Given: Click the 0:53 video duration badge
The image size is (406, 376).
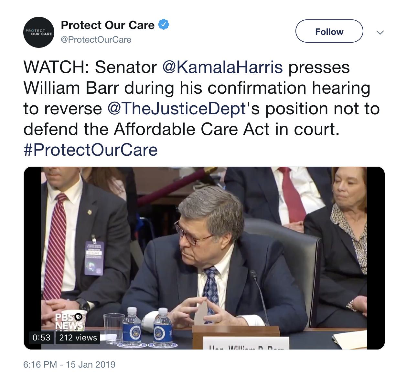Looking at the screenshot, I should tap(41, 338).
